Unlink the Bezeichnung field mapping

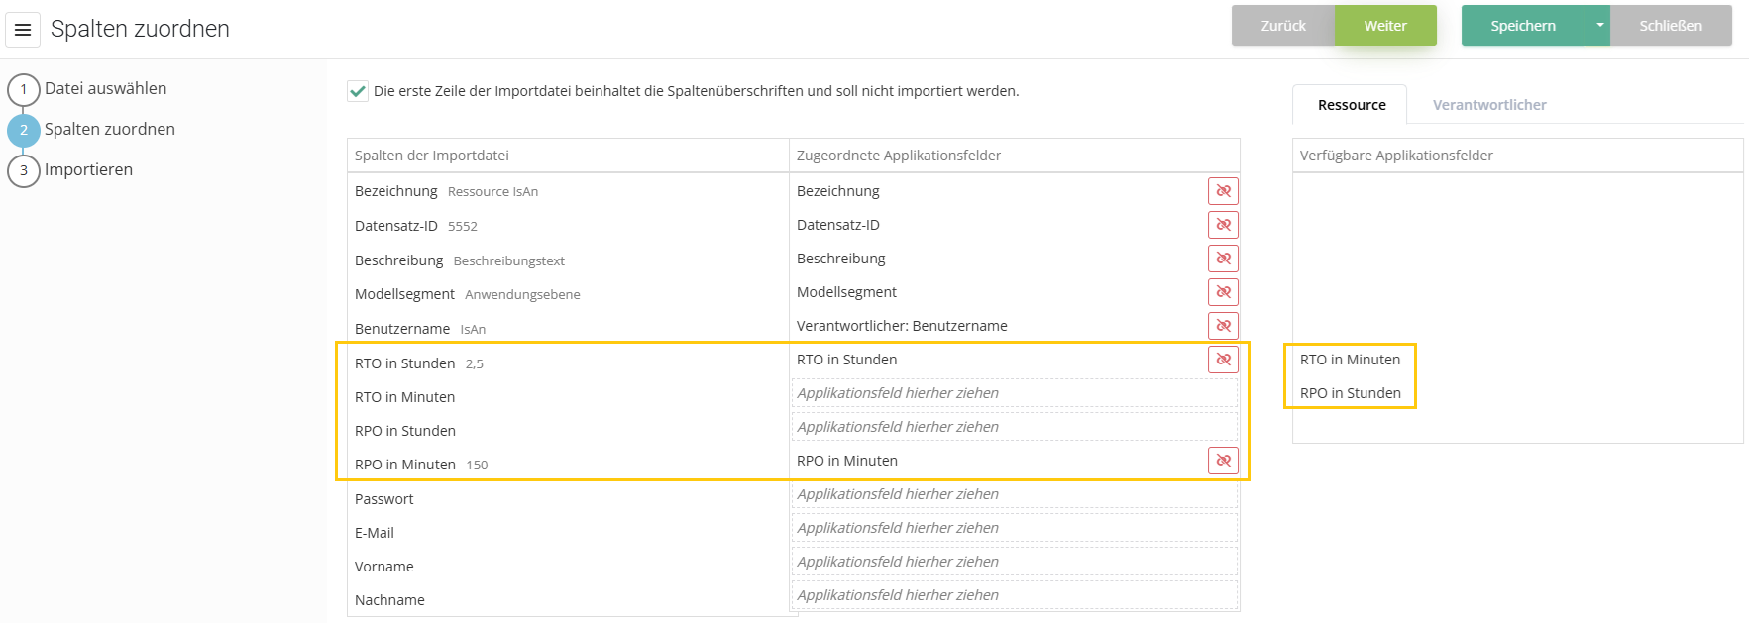(1223, 191)
